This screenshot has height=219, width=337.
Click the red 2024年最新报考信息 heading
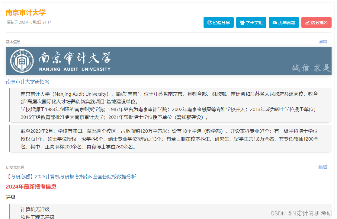point(31,187)
